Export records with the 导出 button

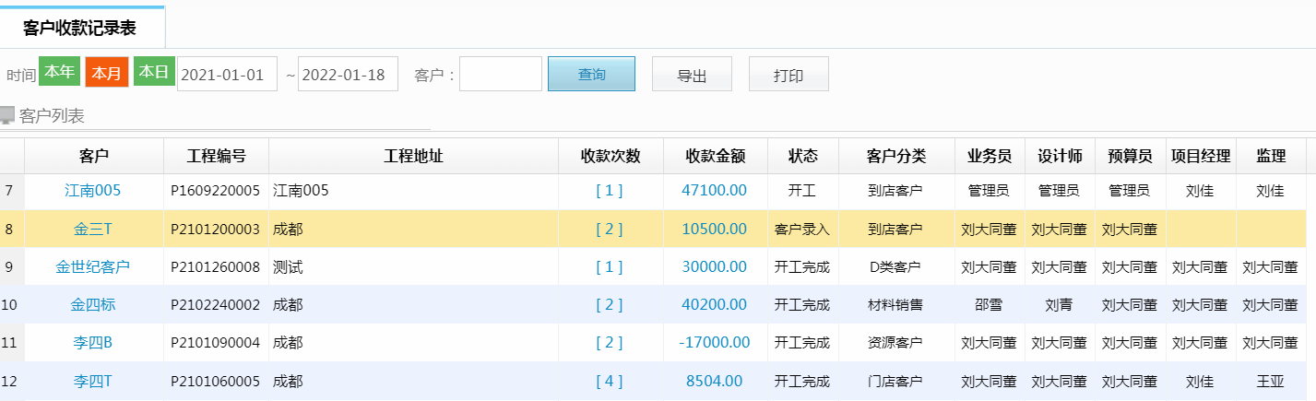coord(692,76)
